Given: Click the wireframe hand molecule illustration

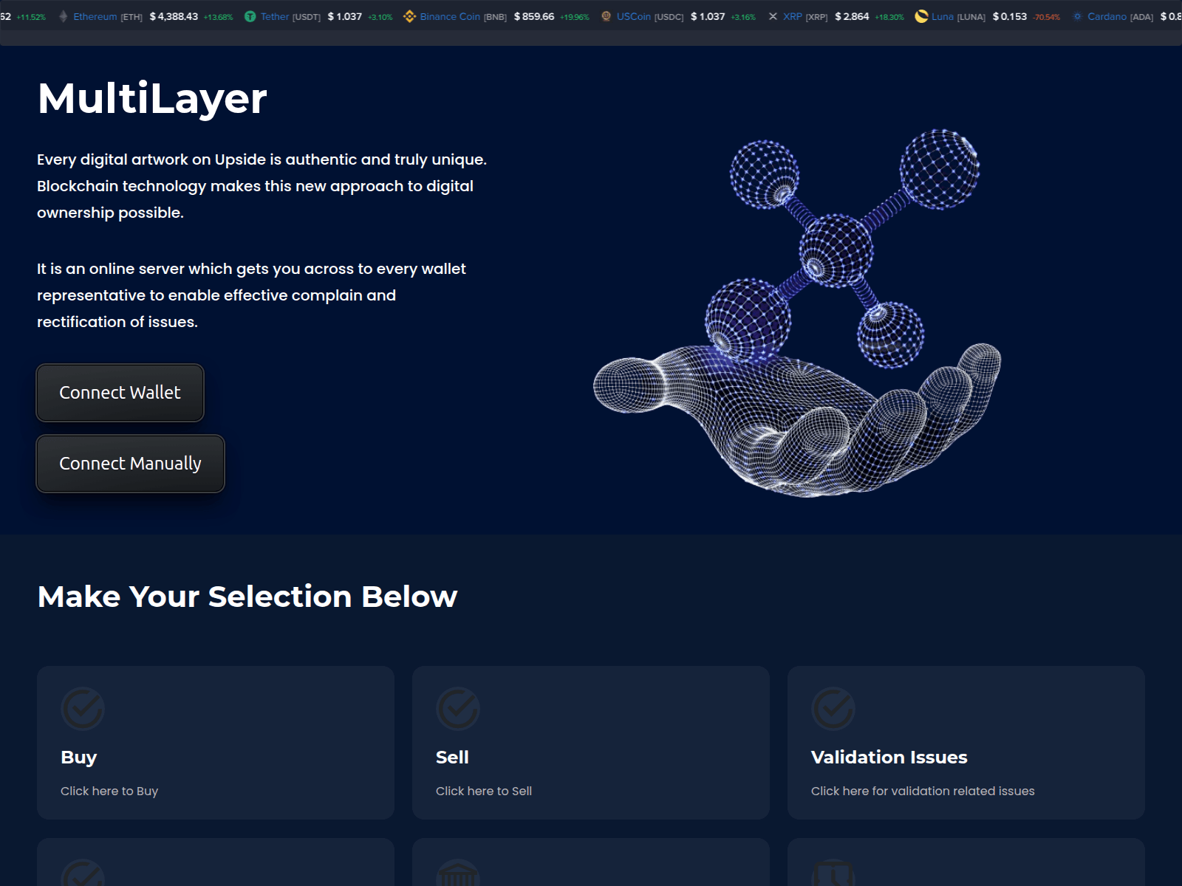Looking at the screenshot, I should coord(797,313).
